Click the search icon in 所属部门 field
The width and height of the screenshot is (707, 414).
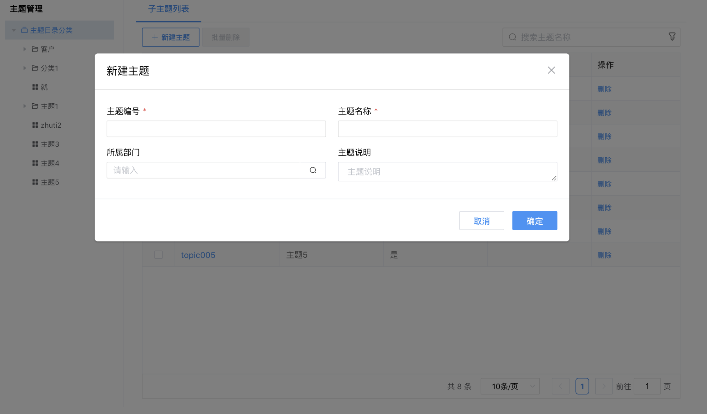[x=313, y=170]
